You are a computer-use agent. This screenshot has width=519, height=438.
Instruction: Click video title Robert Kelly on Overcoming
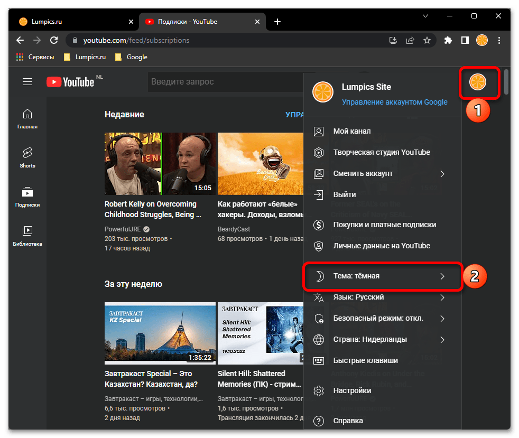point(153,209)
